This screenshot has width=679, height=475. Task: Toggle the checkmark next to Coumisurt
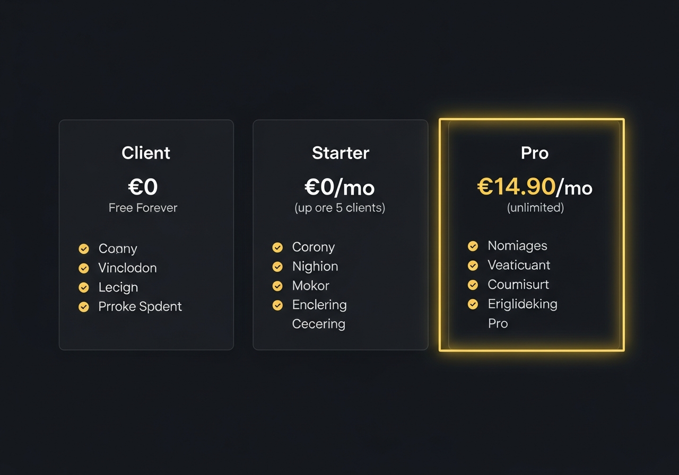click(472, 285)
